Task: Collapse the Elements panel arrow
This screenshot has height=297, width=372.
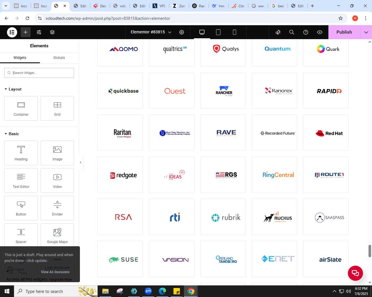Action: click(81, 162)
